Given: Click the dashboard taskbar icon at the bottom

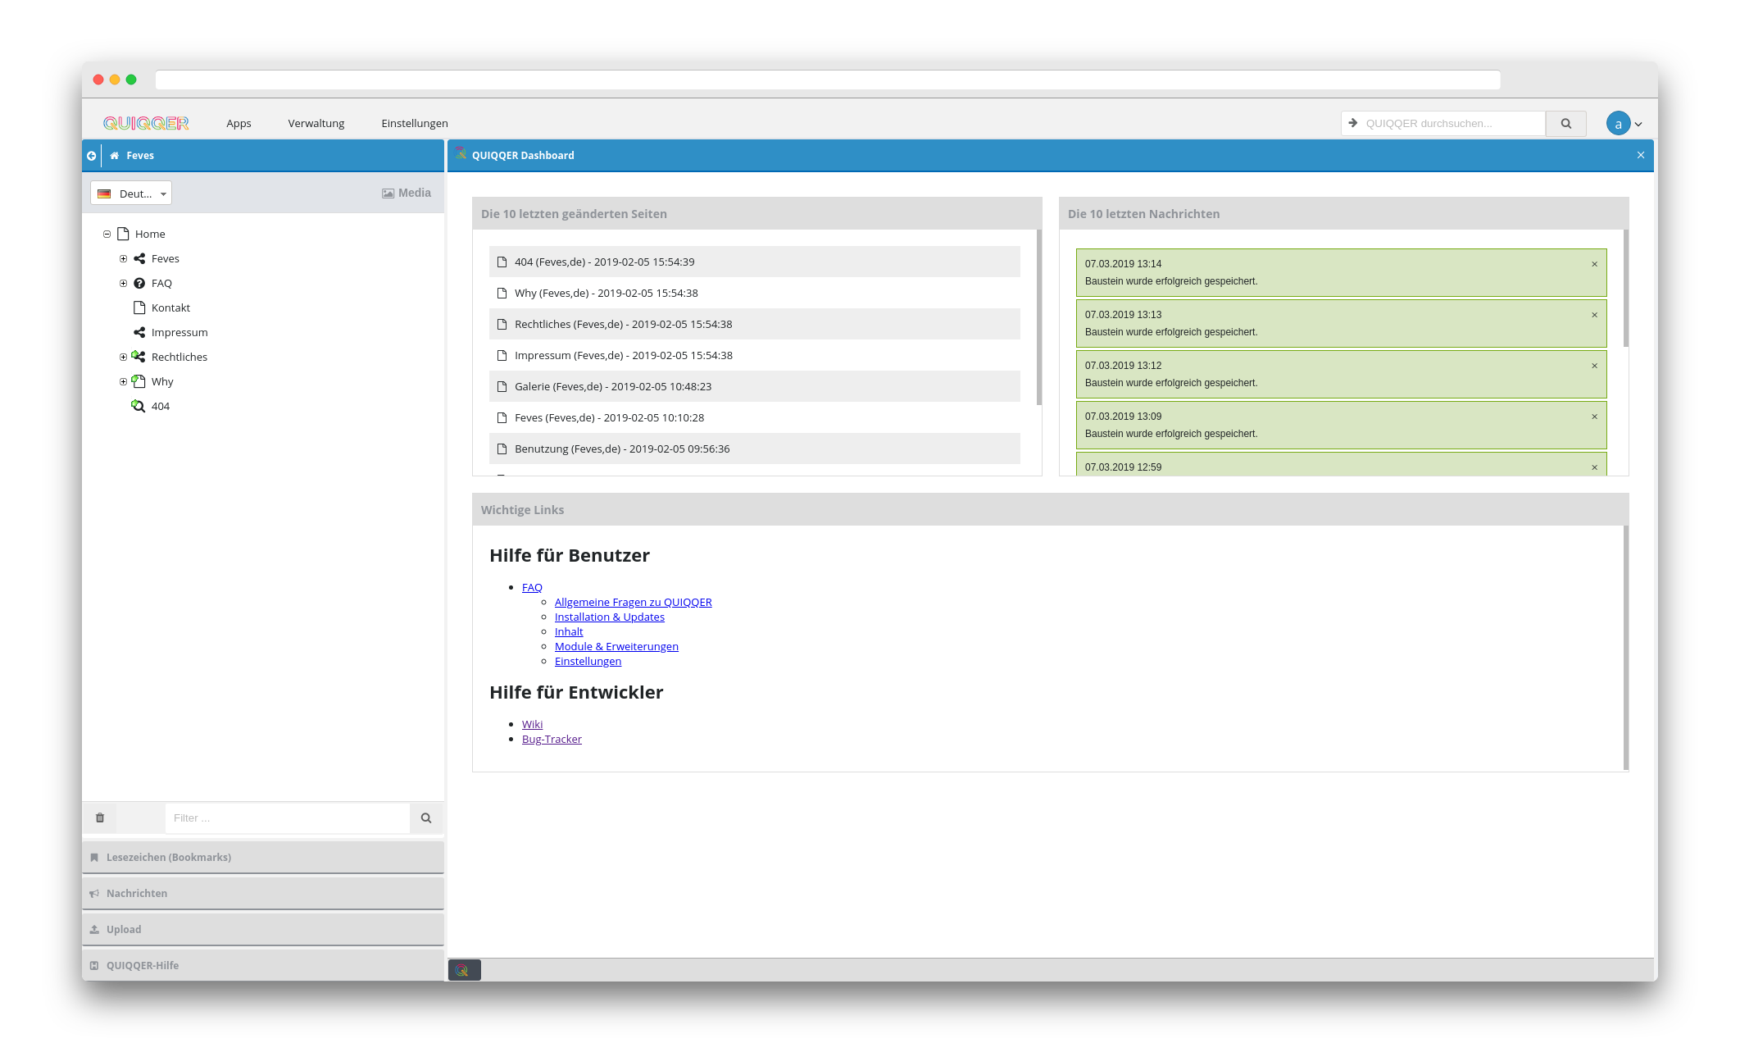Looking at the screenshot, I should pyautogui.click(x=464, y=970).
